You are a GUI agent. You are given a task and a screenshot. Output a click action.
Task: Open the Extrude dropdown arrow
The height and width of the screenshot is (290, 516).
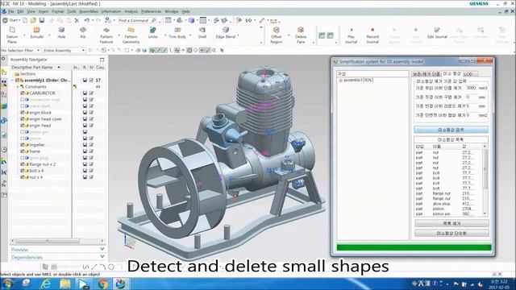[49, 35]
